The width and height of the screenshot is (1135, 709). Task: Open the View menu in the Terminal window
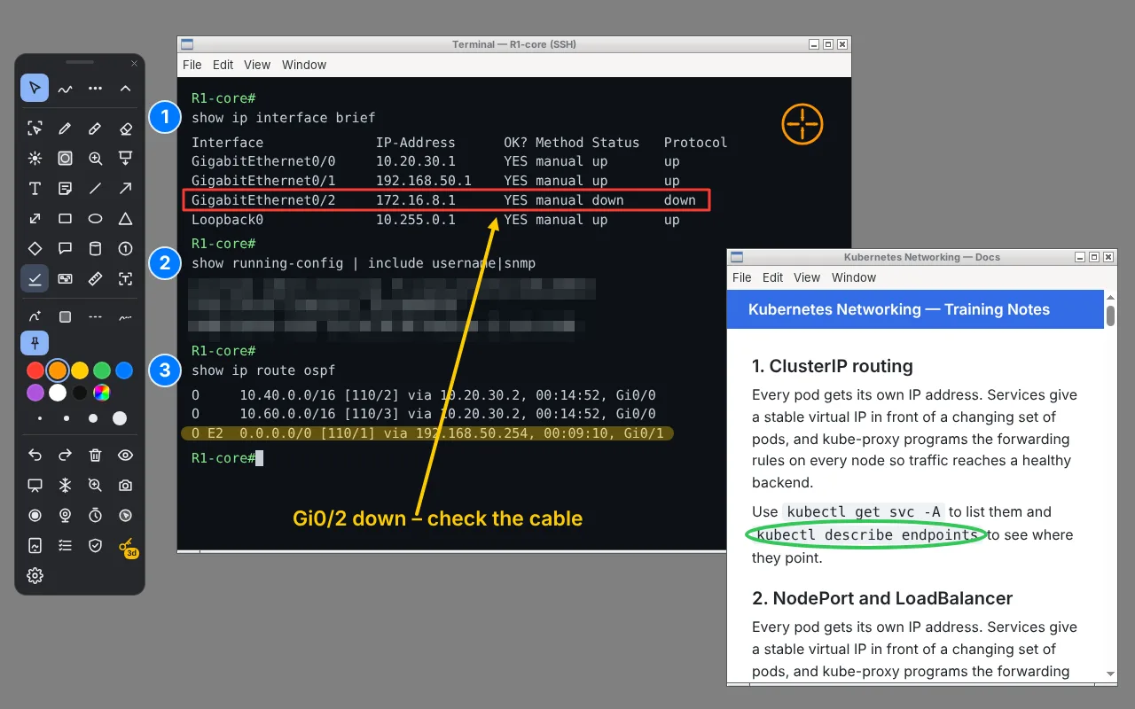(x=257, y=65)
